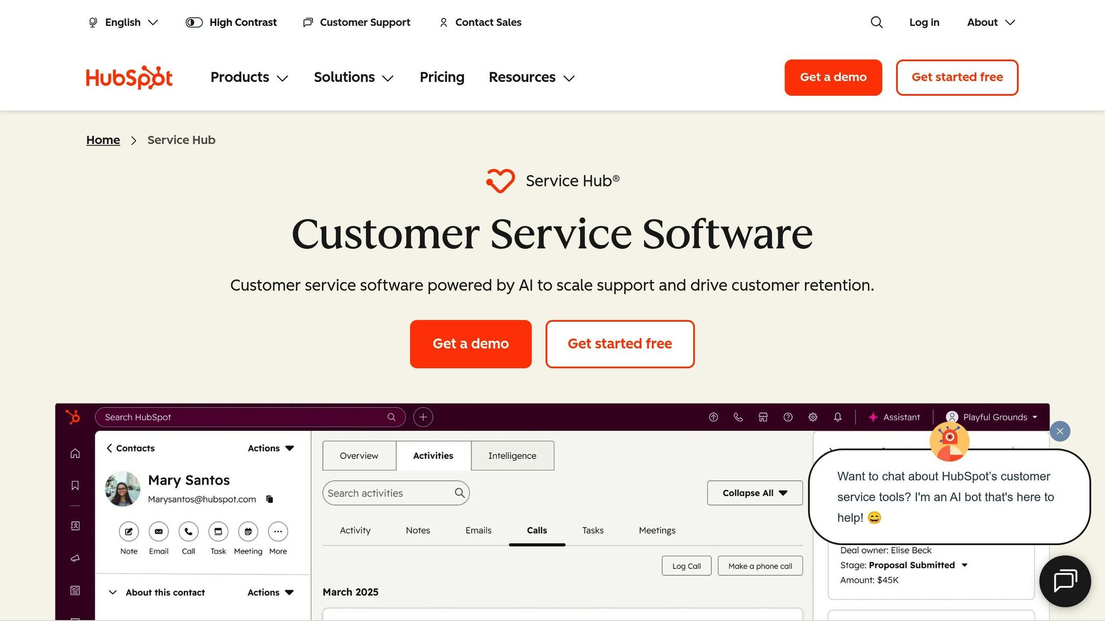This screenshot has width=1105, height=621.
Task: Open the English language dropdown
Action: (x=123, y=22)
